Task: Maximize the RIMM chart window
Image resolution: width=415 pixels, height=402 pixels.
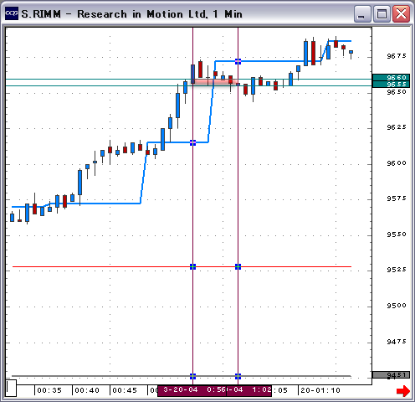Action: coord(382,13)
